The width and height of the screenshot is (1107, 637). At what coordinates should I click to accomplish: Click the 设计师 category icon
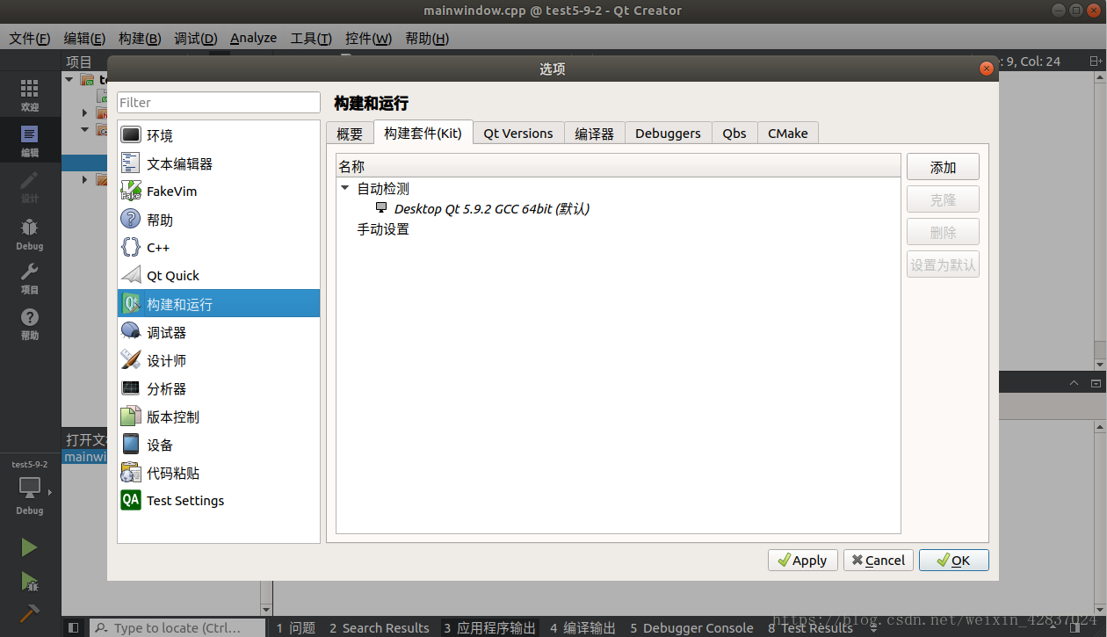(x=131, y=360)
